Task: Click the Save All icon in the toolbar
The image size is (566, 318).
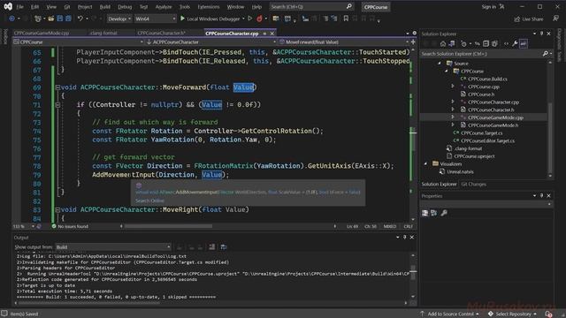Action: pos(68,19)
